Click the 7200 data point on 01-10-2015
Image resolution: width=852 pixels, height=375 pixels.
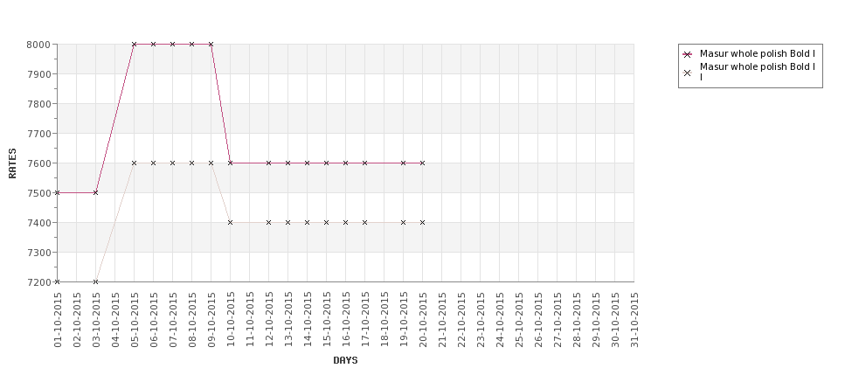coord(57,281)
